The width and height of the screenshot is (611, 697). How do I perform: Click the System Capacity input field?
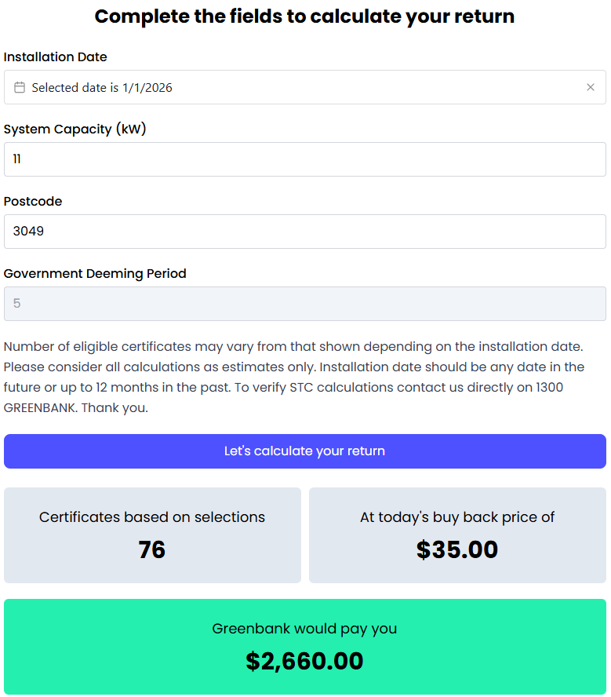(304, 159)
